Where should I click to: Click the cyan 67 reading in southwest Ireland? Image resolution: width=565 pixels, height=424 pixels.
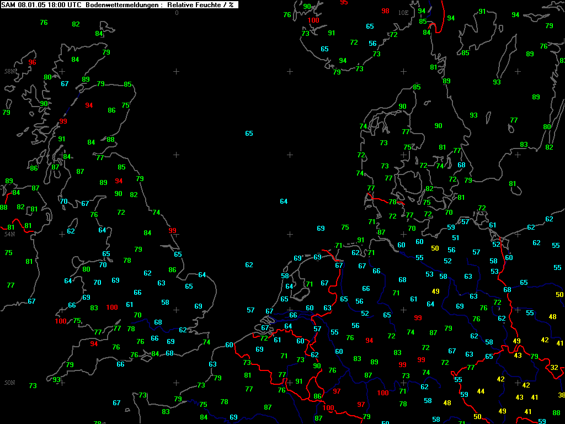pos(31,301)
